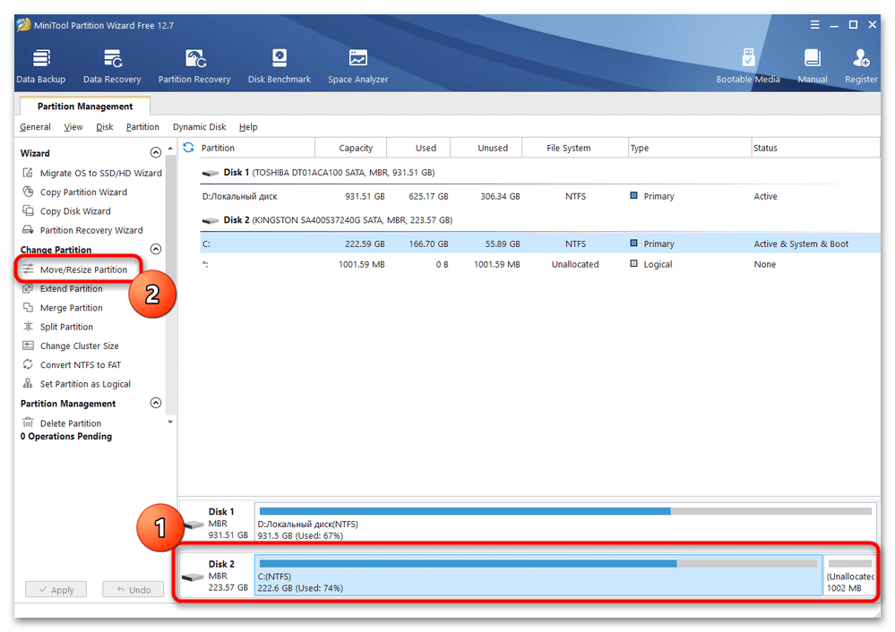
Task: Click Extend Partition in sidebar
Action: tap(71, 289)
